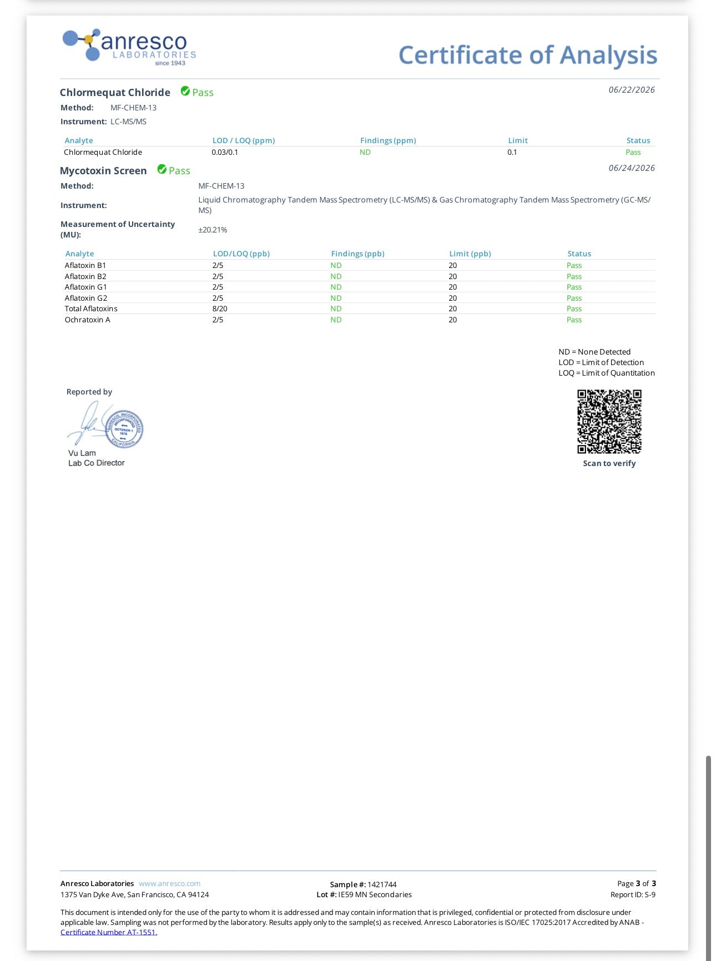Click the Aflatoxin B1 row analyte name
The image size is (716, 961).
(85, 265)
